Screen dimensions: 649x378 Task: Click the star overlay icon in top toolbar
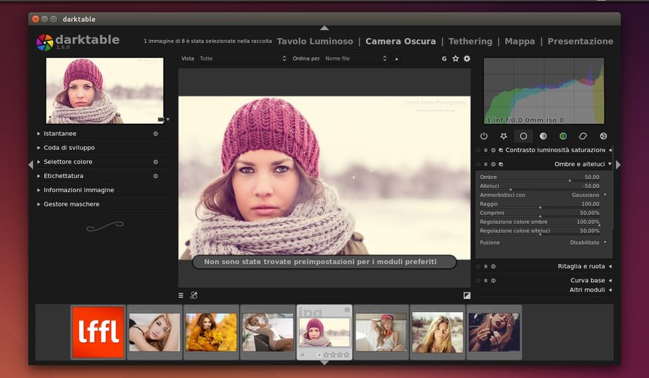pyautogui.click(x=455, y=58)
